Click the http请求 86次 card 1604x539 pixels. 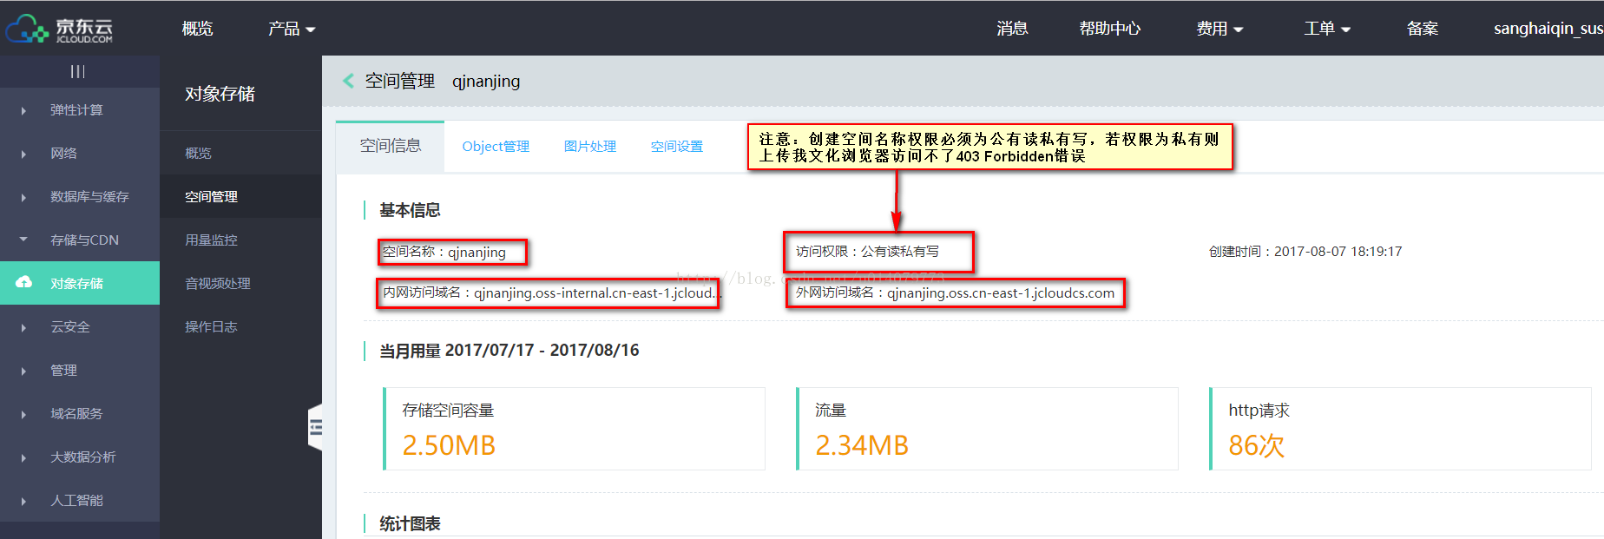1400,429
